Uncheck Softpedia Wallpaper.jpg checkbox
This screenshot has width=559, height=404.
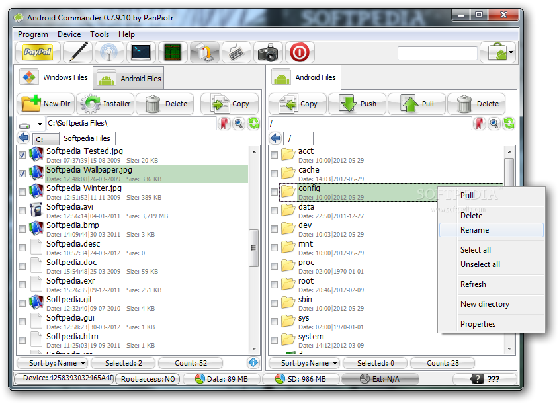pos(22,173)
